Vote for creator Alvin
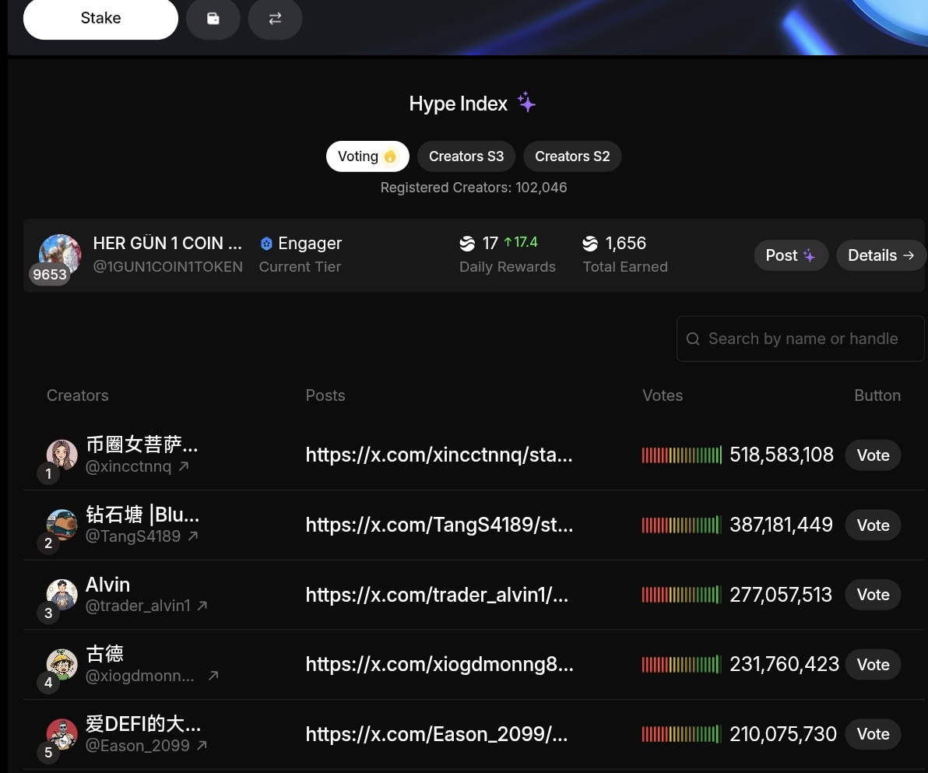Screen dimensions: 928x773 (872, 594)
